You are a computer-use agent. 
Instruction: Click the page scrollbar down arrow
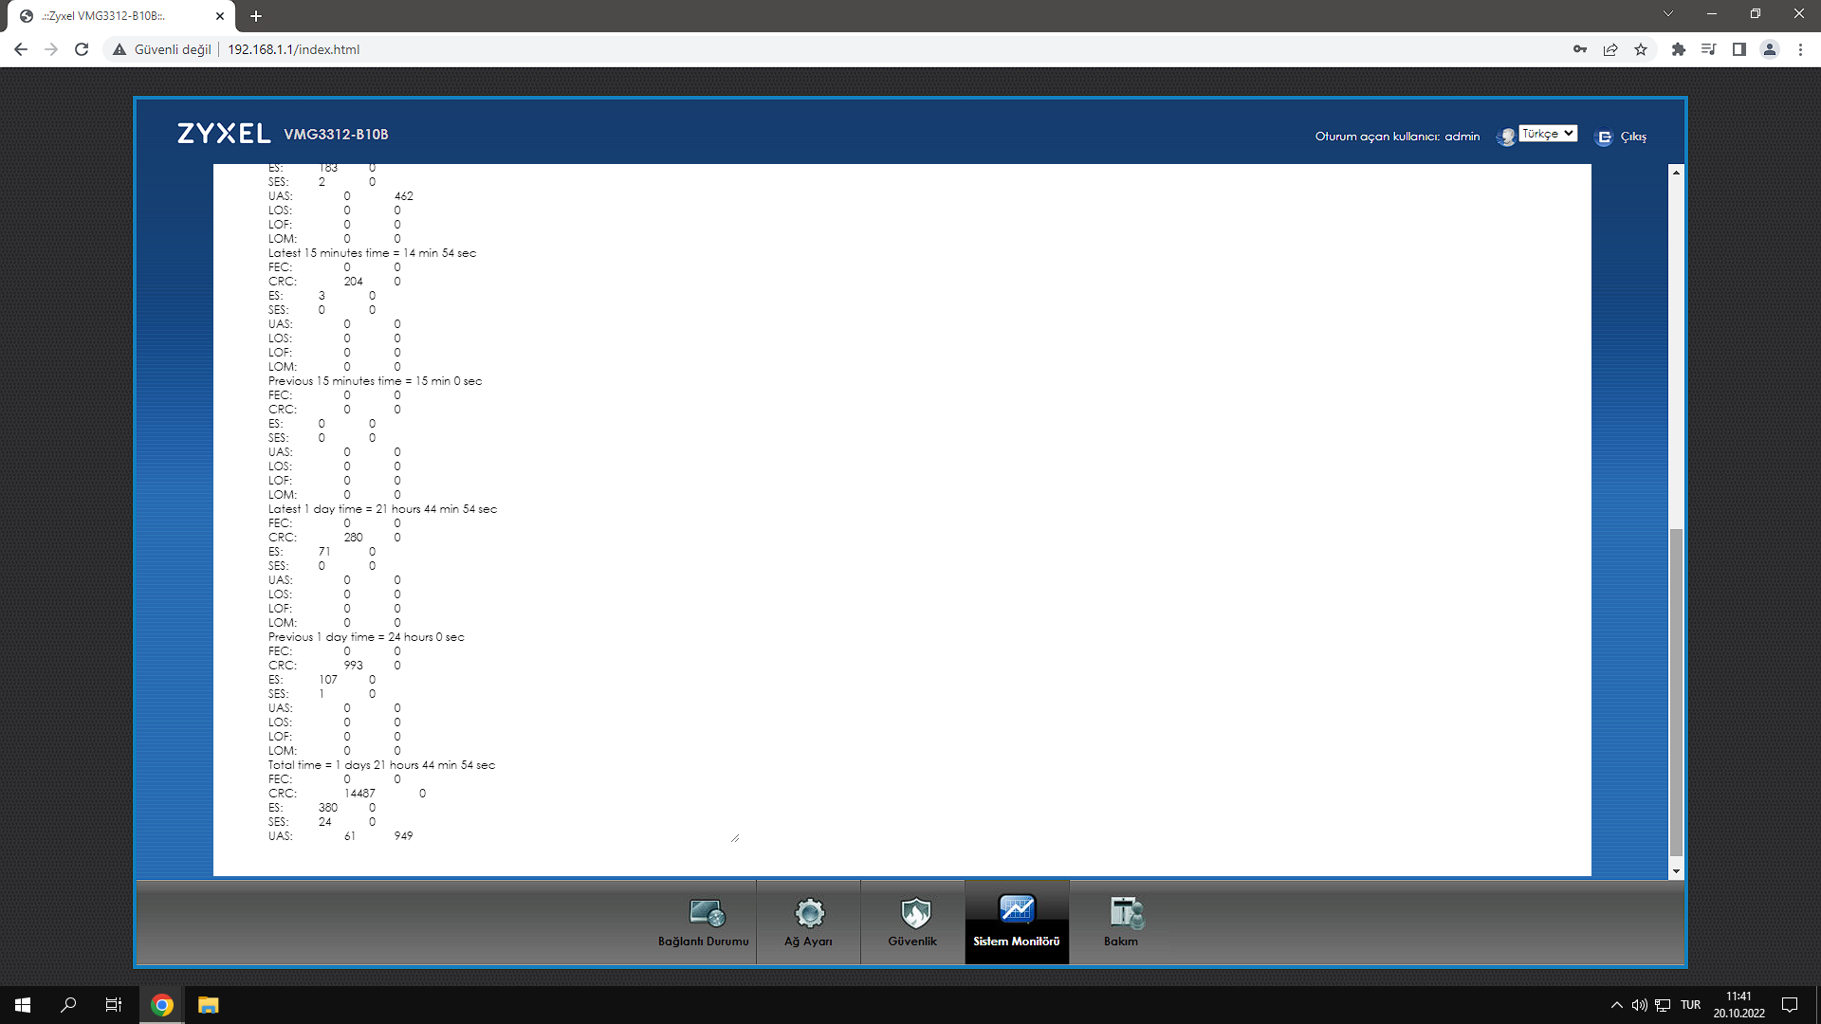tap(1676, 871)
